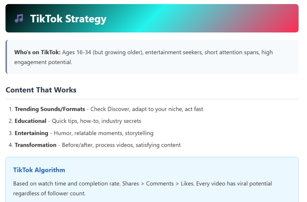The width and height of the screenshot is (307, 202).
Task: Click "Humor, relatable moments, storytelling" description
Action: pyautogui.click(x=104, y=133)
